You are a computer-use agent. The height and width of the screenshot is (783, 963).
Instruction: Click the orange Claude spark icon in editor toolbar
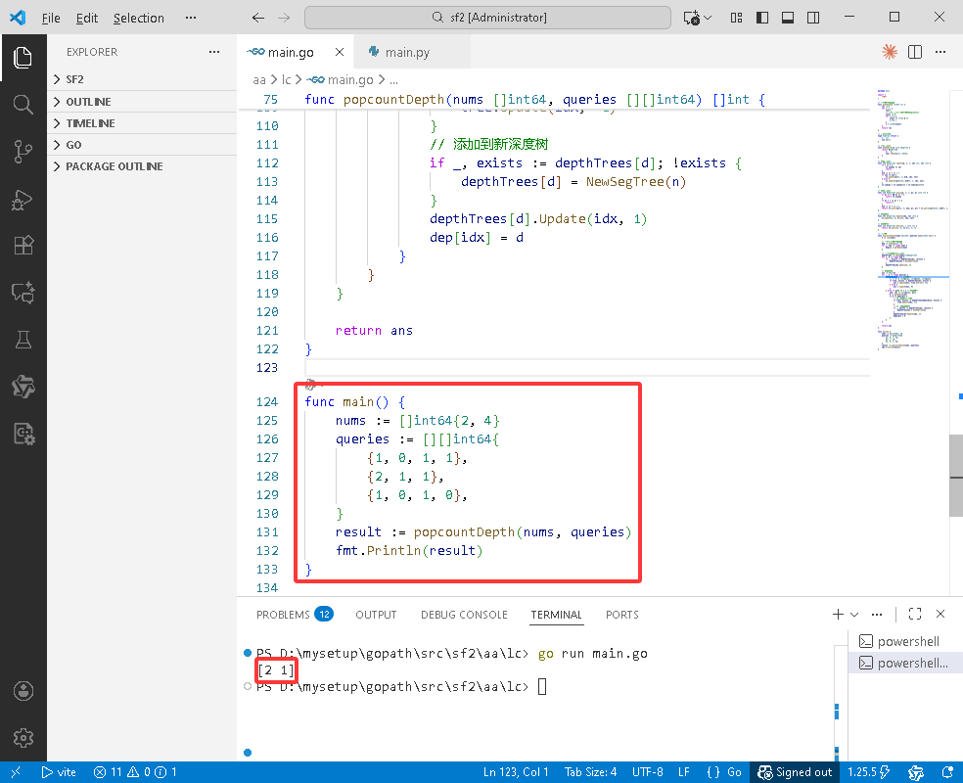[x=889, y=52]
